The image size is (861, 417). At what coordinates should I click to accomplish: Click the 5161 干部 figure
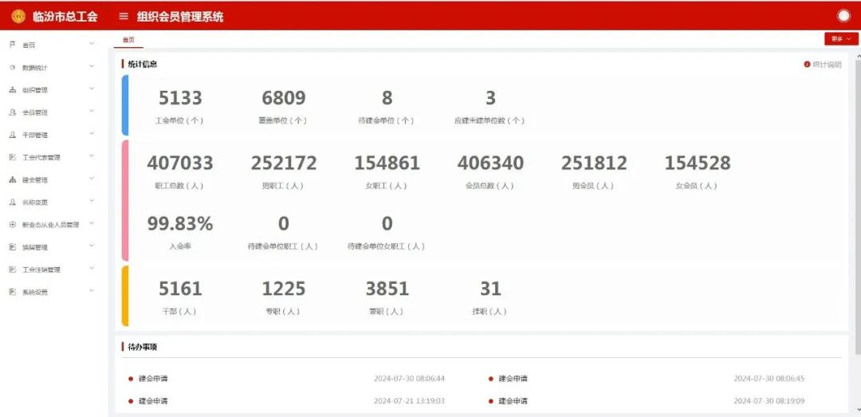[x=179, y=289]
